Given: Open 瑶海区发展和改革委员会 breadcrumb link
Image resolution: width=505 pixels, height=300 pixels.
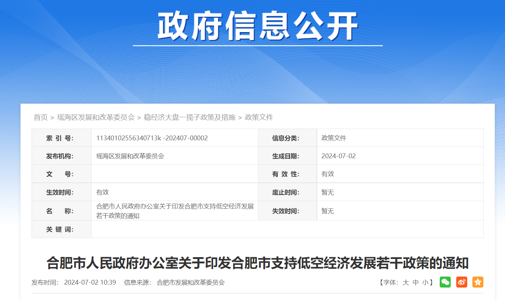Looking at the screenshot, I should point(96,117).
